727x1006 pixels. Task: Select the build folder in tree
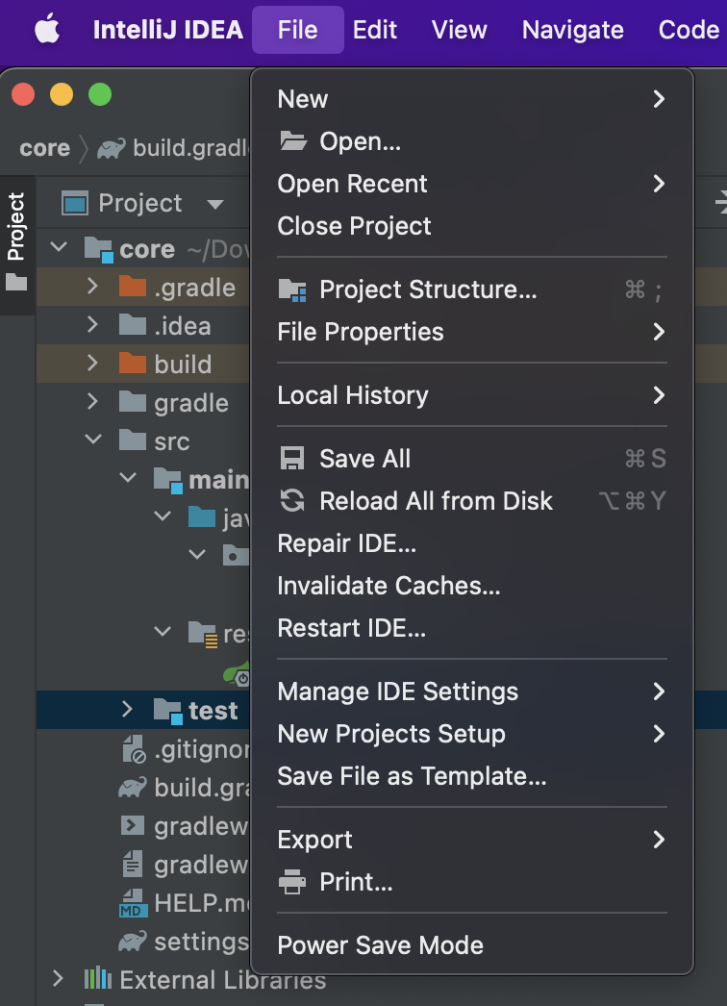point(183,365)
